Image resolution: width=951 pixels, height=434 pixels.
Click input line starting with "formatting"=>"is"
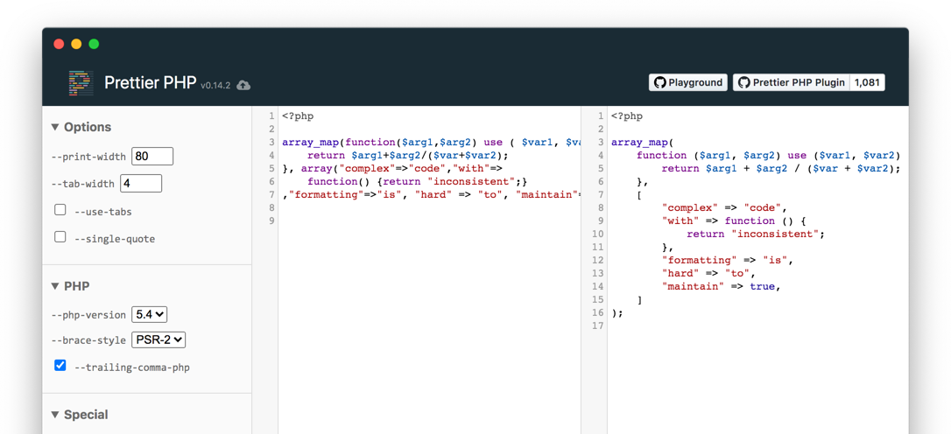(x=431, y=194)
